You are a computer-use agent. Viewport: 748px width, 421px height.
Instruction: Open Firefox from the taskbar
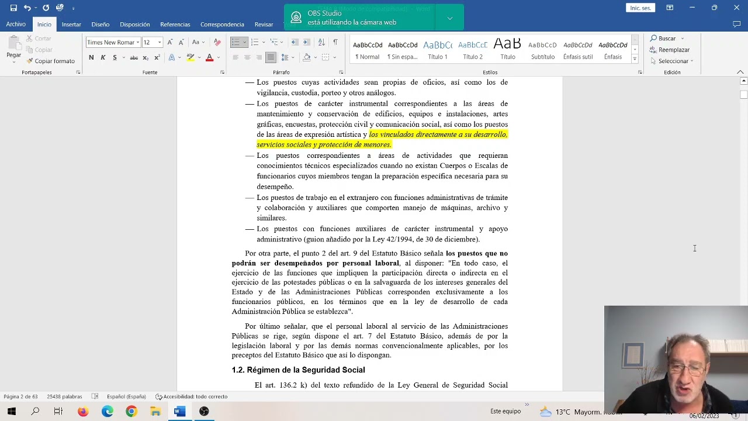pos(83,411)
